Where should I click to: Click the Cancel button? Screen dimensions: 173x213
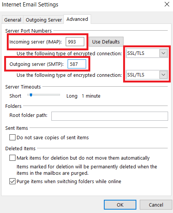pyautogui.click(x=156, y=205)
